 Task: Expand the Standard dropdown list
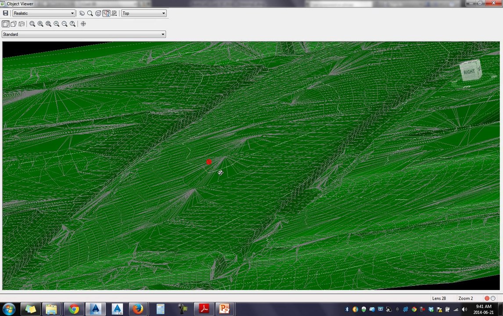[x=84, y=34]
